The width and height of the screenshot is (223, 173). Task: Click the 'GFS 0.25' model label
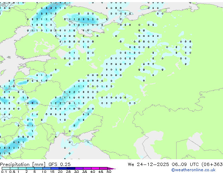click(x=59, y=165)
